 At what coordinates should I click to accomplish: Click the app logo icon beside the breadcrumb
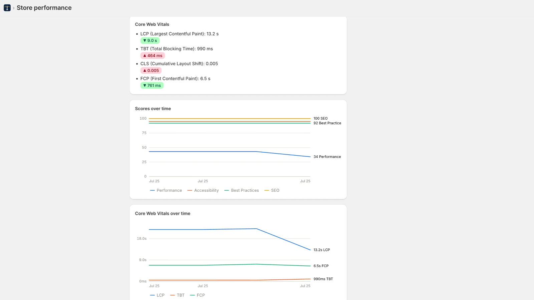coord(7,8)
